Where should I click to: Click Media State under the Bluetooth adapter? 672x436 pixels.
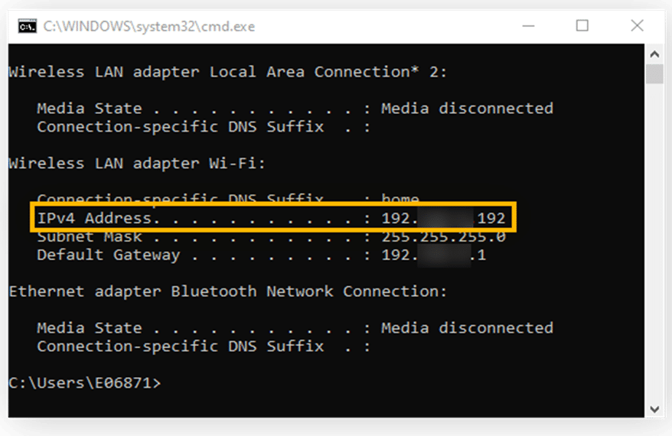pos(89,327)
